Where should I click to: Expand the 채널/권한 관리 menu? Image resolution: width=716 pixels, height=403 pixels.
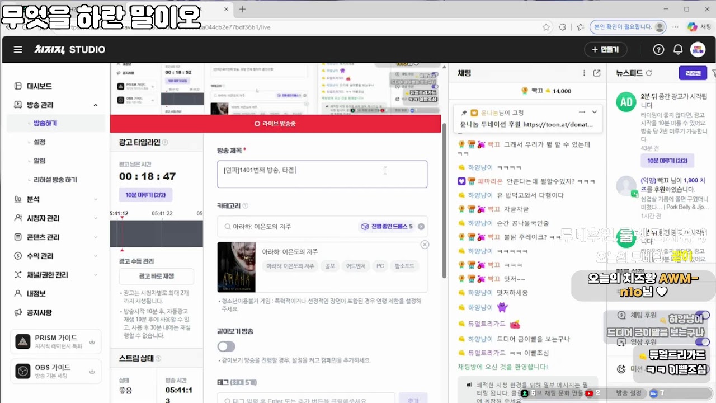click(x=96, y=275)
